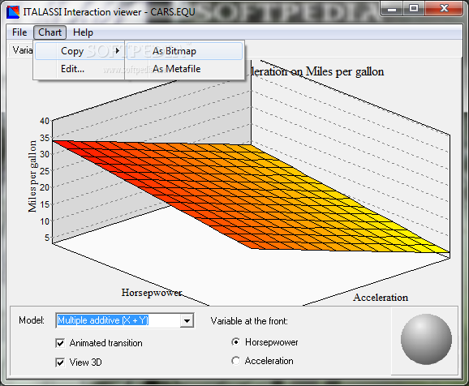The width and height of the screenshot is (469, 386).
Task: Select the Horsepwower radio button
Action: click(x=235, y=341)
